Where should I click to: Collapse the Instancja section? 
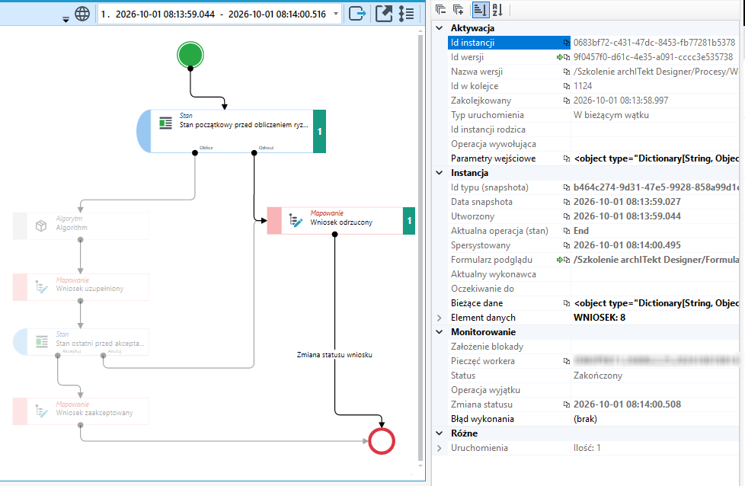click(x=440, y=173)
